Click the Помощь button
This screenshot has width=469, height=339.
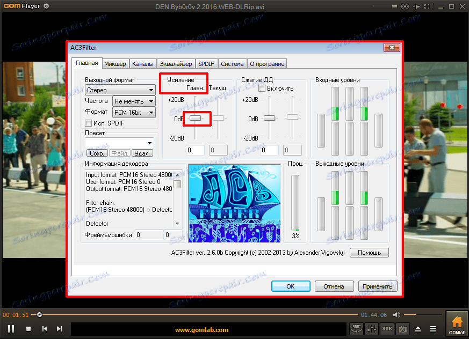[369, 253]
